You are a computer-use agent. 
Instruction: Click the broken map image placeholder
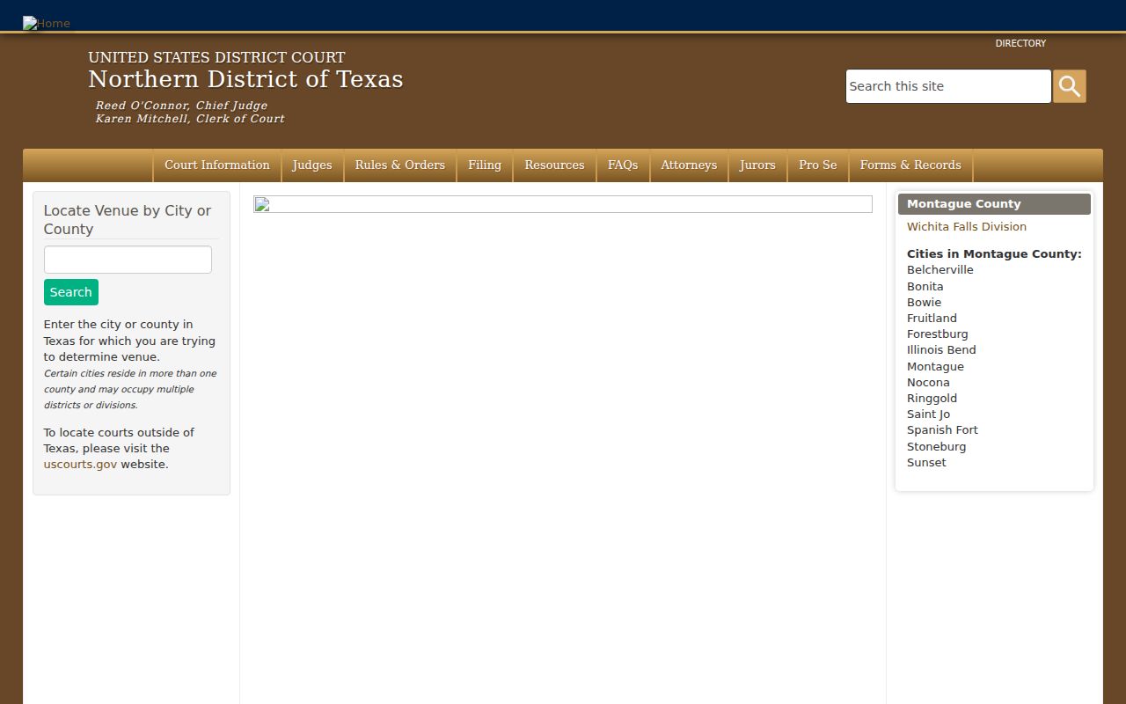pyautogui.click(x=563, y=204)
